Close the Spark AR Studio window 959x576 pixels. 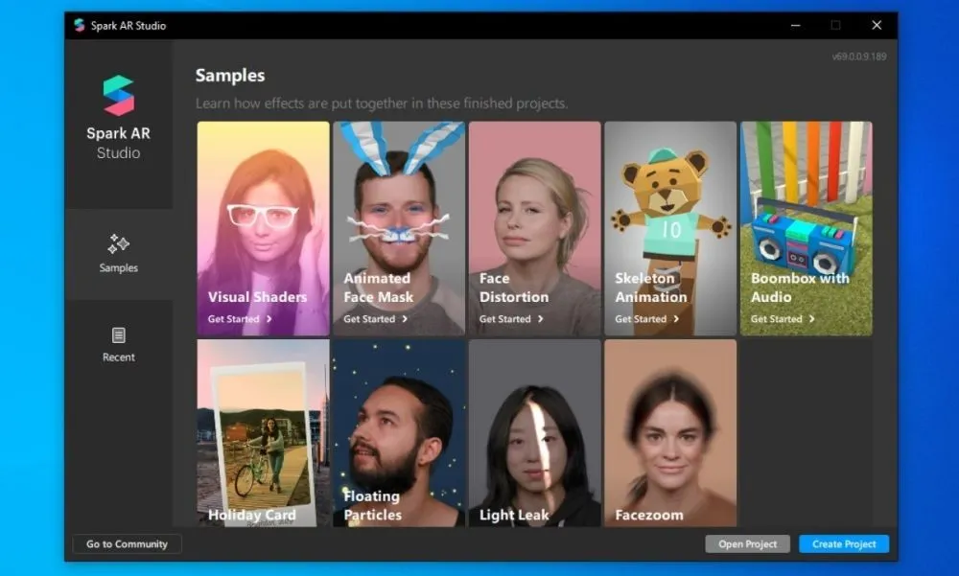click(x=876, y=25)
